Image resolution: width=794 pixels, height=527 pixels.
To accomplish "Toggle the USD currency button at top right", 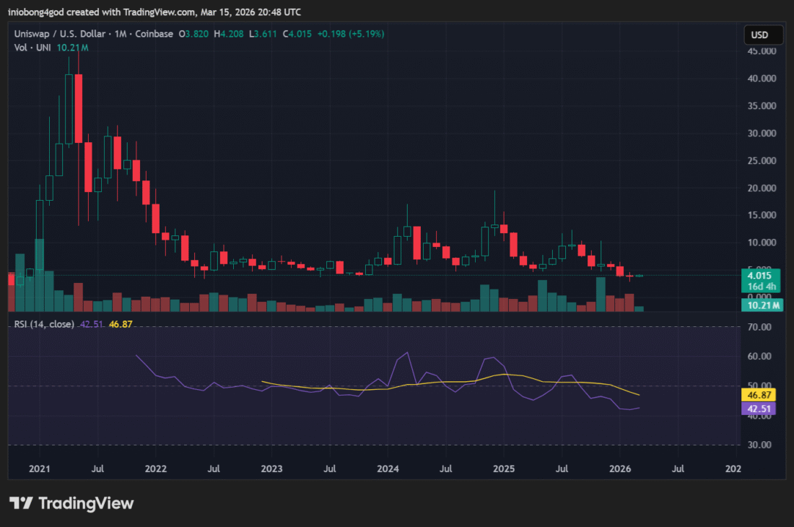I will point(762,34).
